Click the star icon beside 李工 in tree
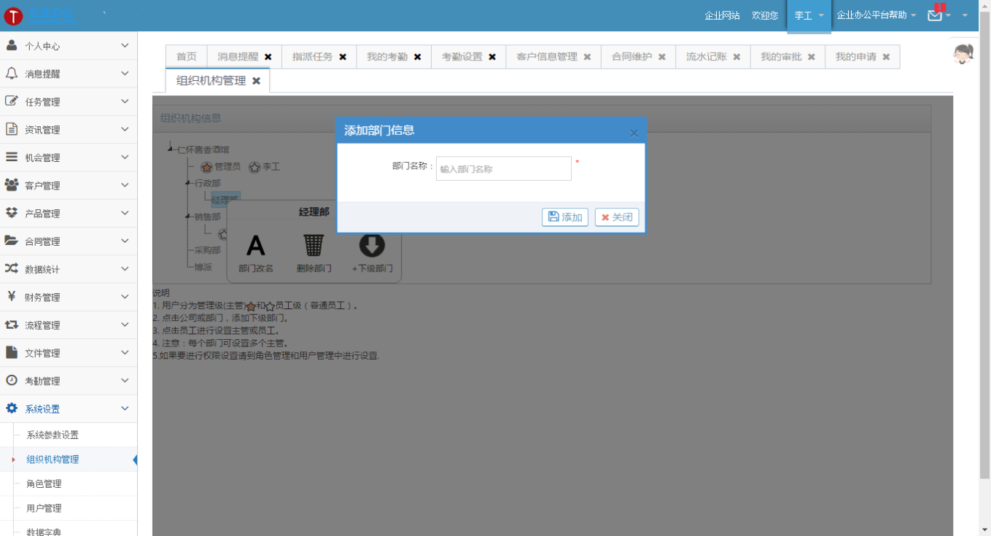Viewport: 991px width, 536px height. (254, 167)
